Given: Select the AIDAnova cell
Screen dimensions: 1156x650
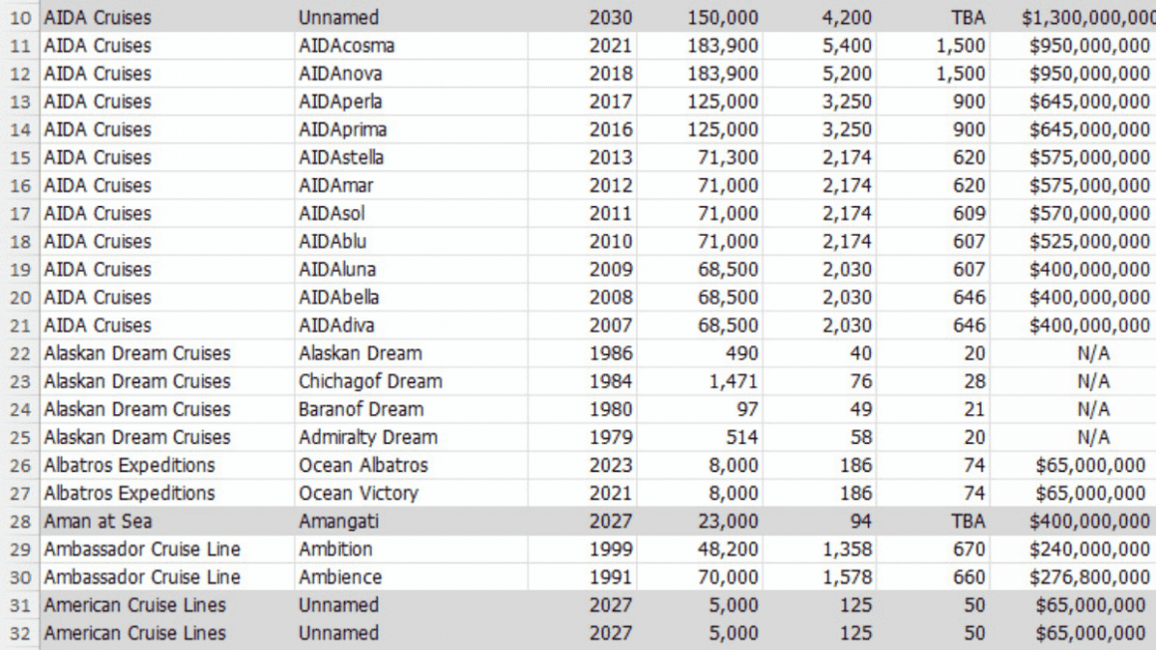Looking at the screenshot, I should click(411, 74).
